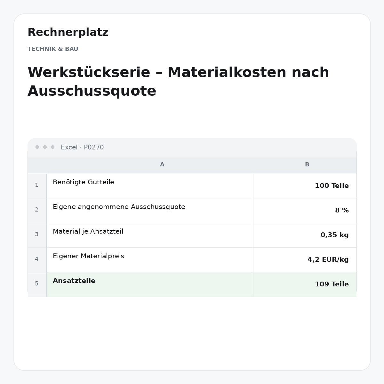Click cell 'Benötigte Gutteile'
Viewport: 384px width, 384px height.
150,186
